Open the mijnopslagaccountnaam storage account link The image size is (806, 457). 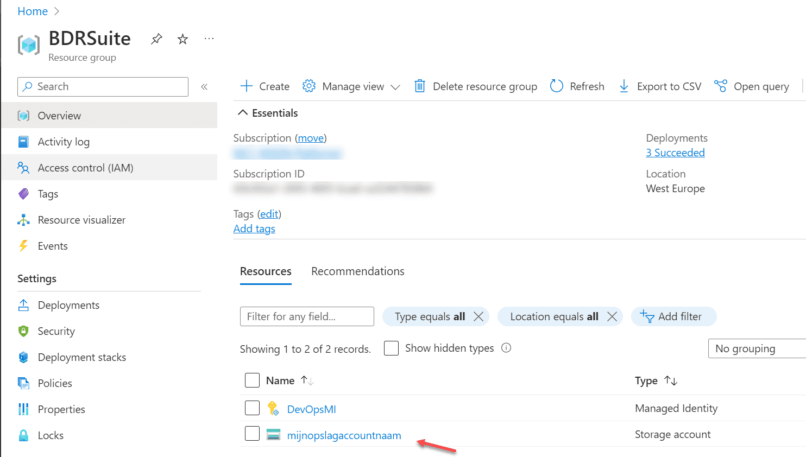point(344,435)
